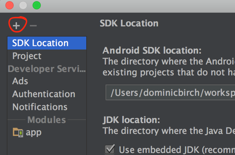
Task: Open the Notifications section
Action: tap(47, 107)
